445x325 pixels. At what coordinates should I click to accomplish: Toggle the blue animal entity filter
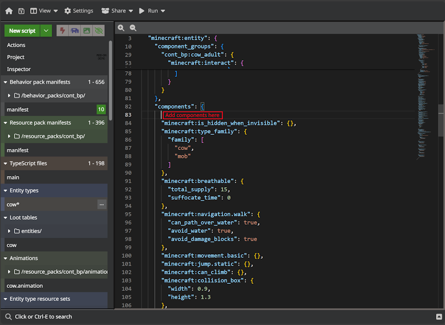click(75, 31)
